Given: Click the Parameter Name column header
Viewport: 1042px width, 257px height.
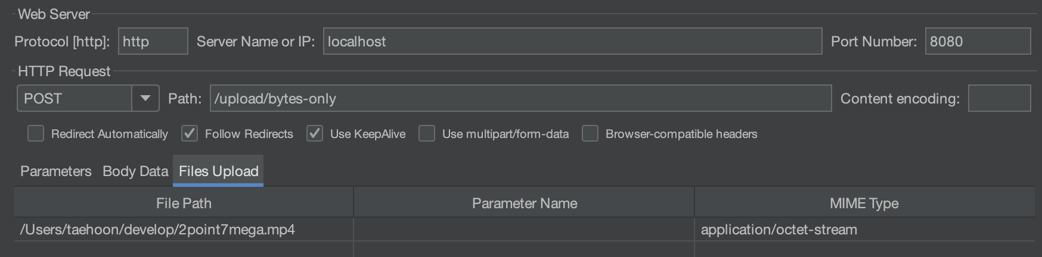Looking at the screenshot, I should click(524, 203).
